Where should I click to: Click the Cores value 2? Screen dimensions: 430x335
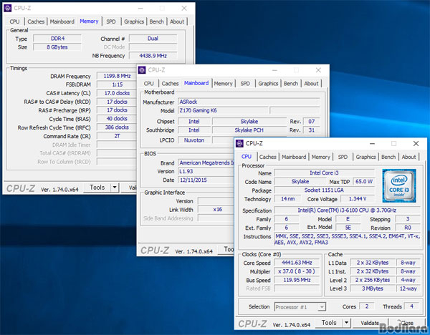pos(367,306)
